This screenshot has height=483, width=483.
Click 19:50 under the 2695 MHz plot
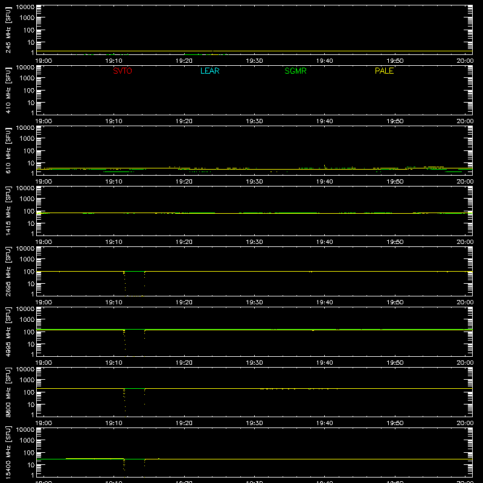click(395, 302)
